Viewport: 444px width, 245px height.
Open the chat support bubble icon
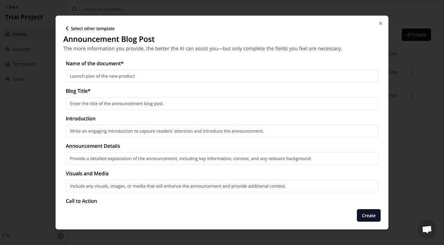coord(427,229)
